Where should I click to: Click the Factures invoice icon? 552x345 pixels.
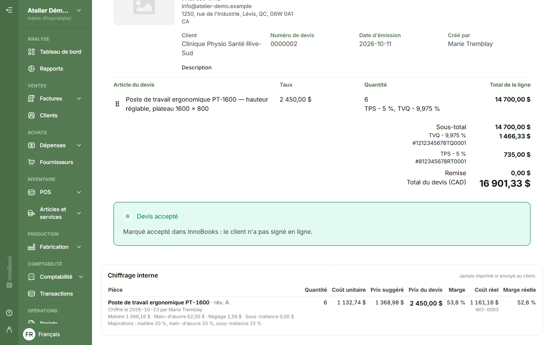[x=31, y=99]
